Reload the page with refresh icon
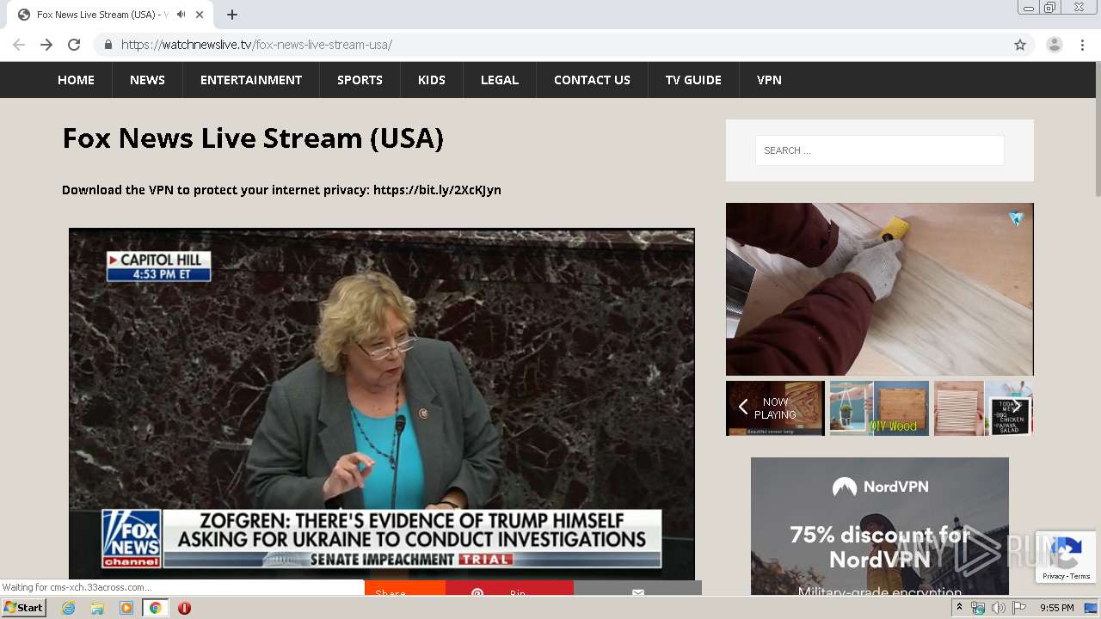This screenshot has width=1101, height=619. click(x=74, y=45)
